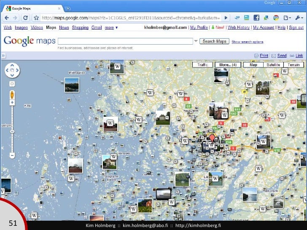Open the yellow manor house photo thumbnail
The image size is (307, 230).
point(163,118)
